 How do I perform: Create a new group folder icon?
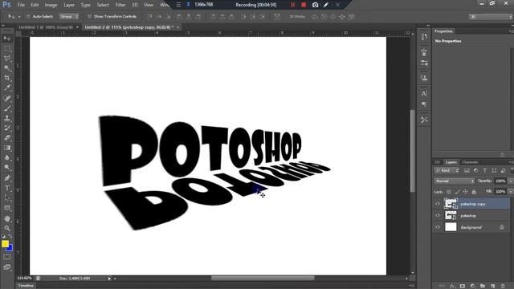click(483, 286)
